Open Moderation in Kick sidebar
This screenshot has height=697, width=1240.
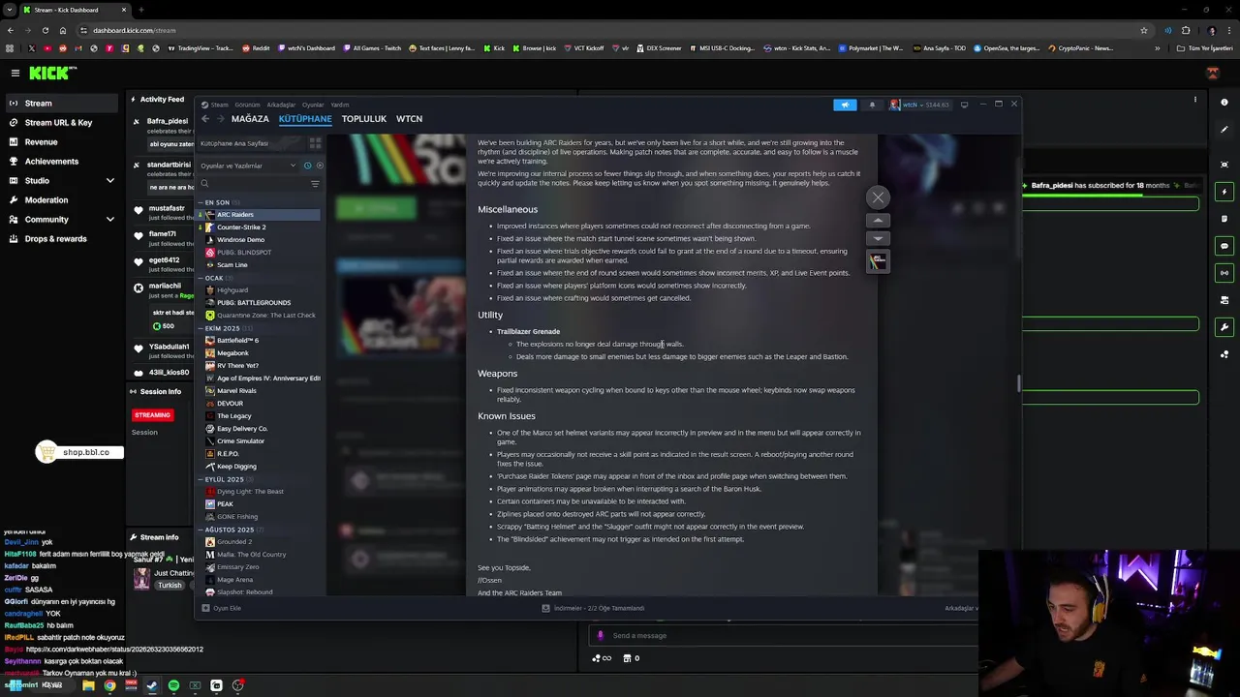click(x=60, y=200)
